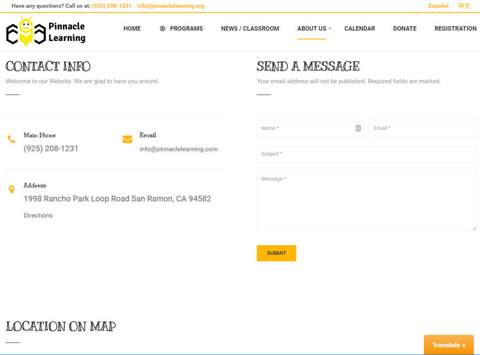This screenshot has width=480, height=355.
Task: Open the Home menu item
Action: [132, 28]
